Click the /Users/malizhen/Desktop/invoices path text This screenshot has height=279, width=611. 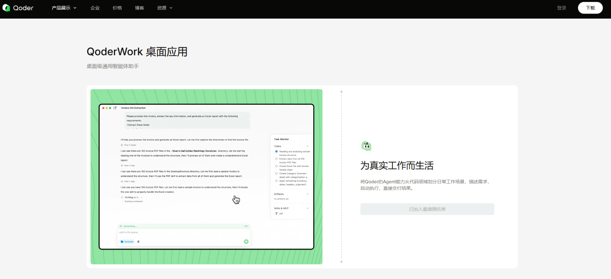(x=194, y=151)
